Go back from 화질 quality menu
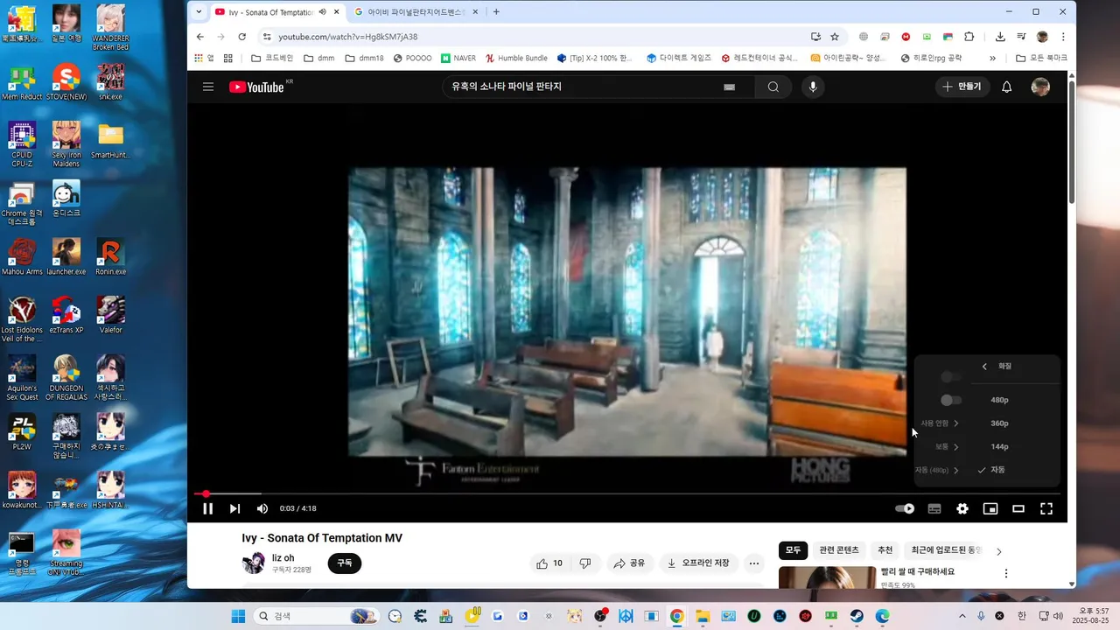The width and height of the screenshot is (1120, 630). (984, 367)
